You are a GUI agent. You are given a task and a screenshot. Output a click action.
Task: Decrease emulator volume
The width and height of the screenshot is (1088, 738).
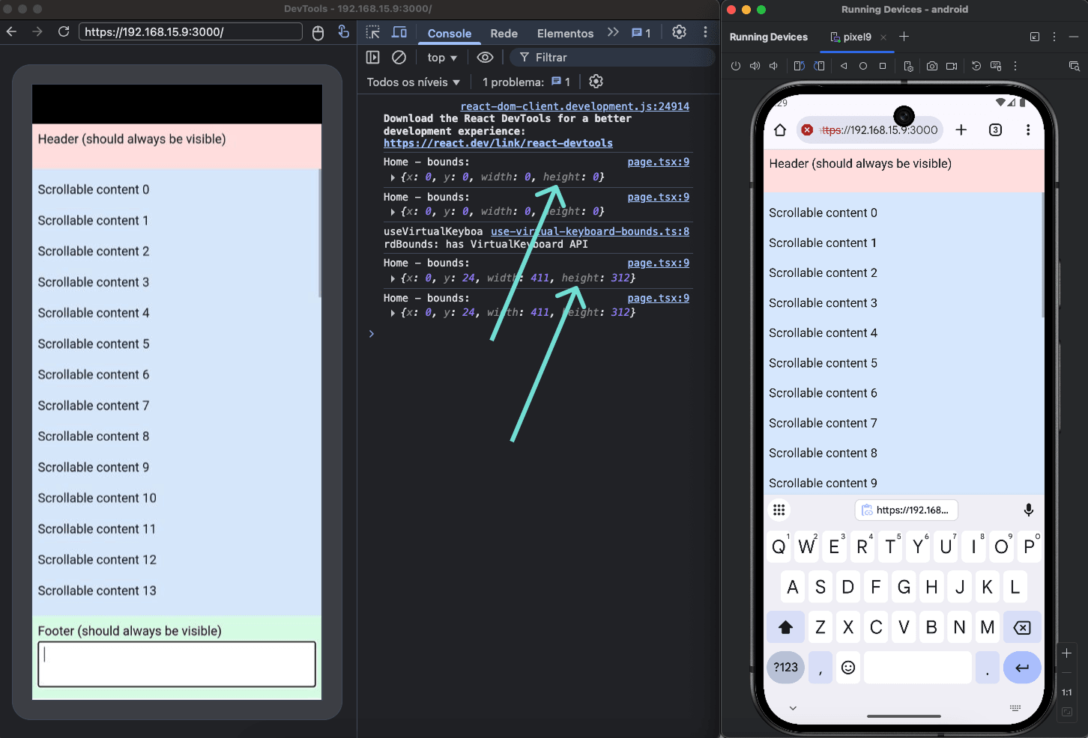[773, 66]
